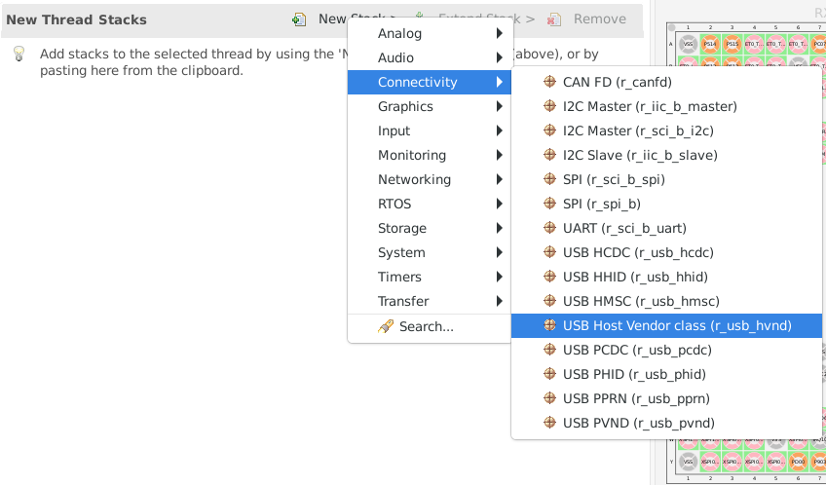Click icon beside I2C Slave r_iic_b_slave
This screenshot has height=485, width=826.
[x=549, y=155]
